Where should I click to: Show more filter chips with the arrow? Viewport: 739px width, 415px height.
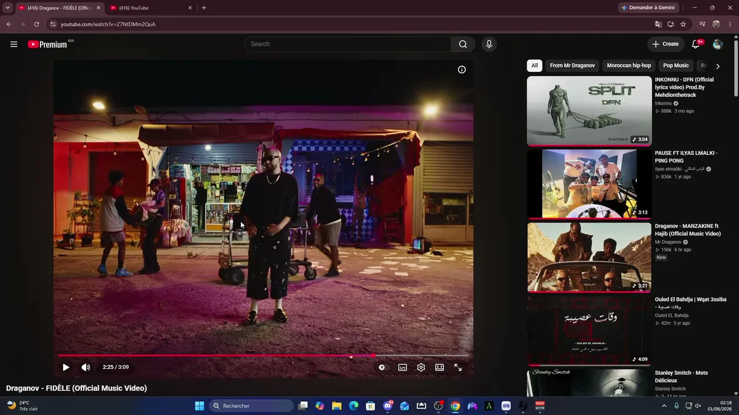(718, 66)
